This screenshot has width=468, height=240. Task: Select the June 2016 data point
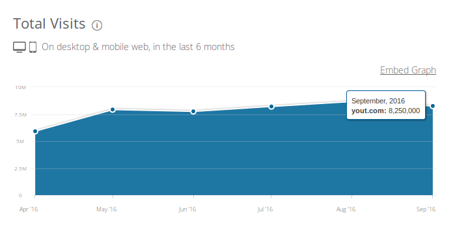[x=193, y=111]
